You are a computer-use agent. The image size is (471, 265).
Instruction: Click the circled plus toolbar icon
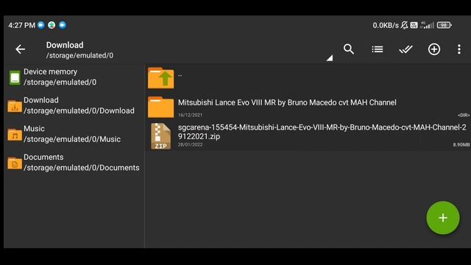(434, 49)
